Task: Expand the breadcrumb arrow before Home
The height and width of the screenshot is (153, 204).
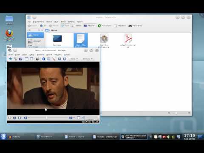Action: [x=50, y=30]
